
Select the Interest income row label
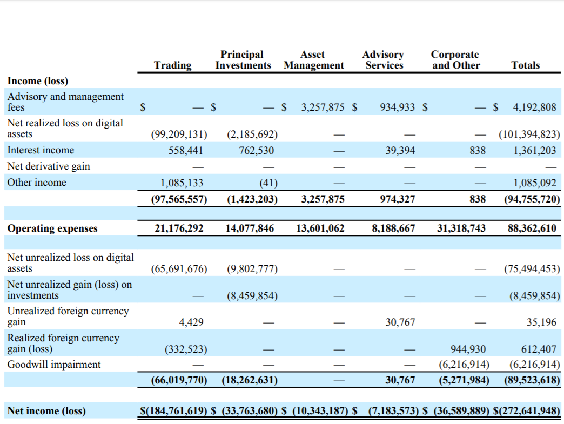coord(41,150)
